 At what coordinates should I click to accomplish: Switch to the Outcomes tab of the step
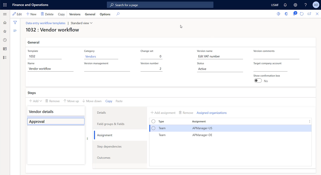point(104,158)
